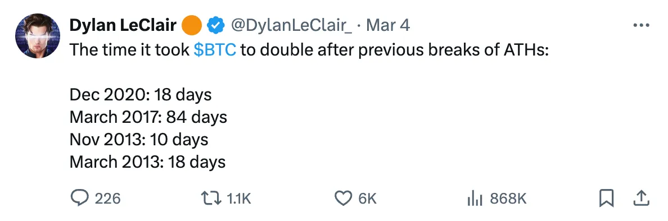This screenshot has height=221, width=668.
Task: Open the view analytics bar chart icon
Action: coord(475,199)
